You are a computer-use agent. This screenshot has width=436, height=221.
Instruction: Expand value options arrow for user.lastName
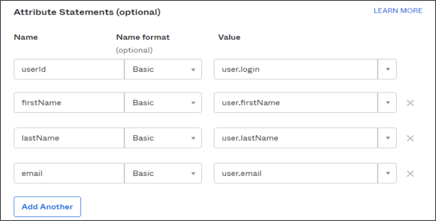[x=387, y=138]
